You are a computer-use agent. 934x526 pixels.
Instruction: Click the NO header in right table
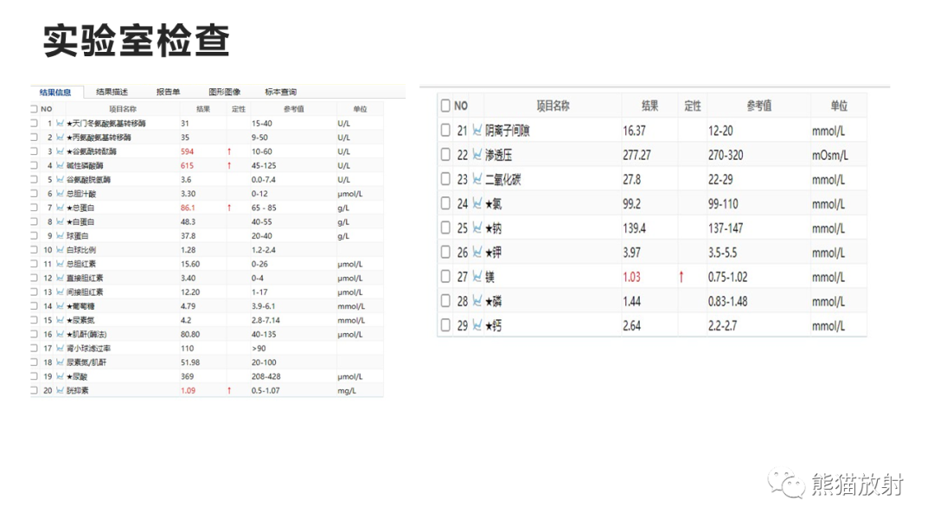[461, 106]
